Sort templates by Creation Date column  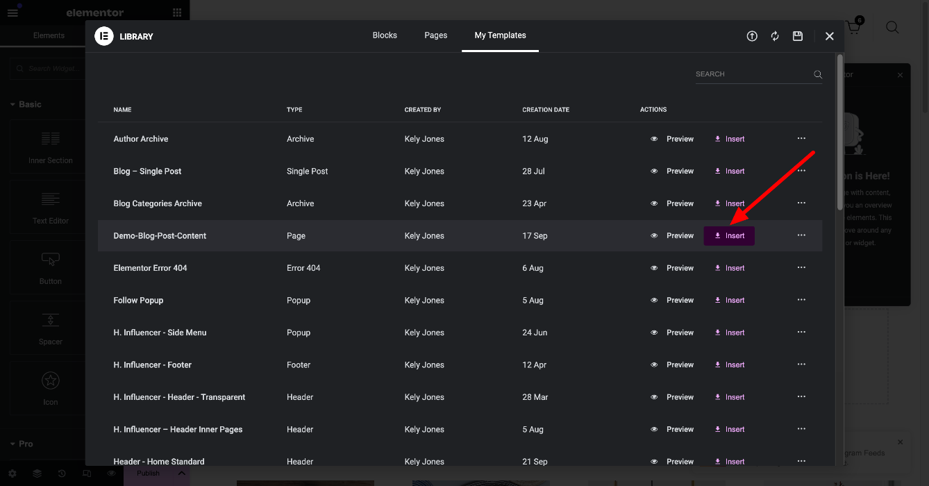pos(546,110)
